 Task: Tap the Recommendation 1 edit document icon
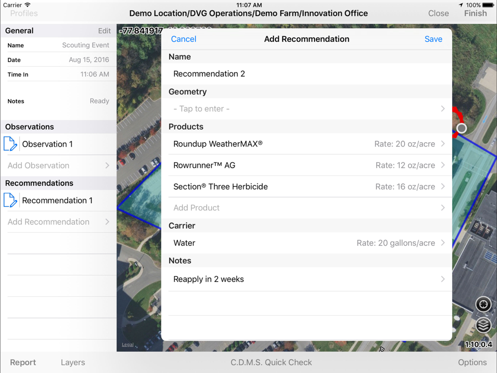tap(10, 200)
